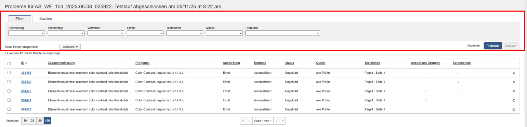Sort by Prüfpunkt column header
Screen dimensions: 527x127
pos(143,63)
